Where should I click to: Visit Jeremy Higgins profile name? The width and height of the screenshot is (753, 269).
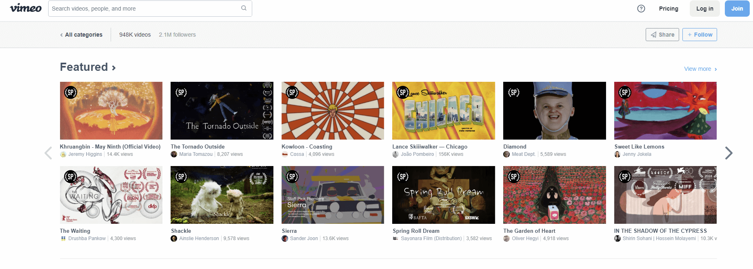click(x=85, y=154)
